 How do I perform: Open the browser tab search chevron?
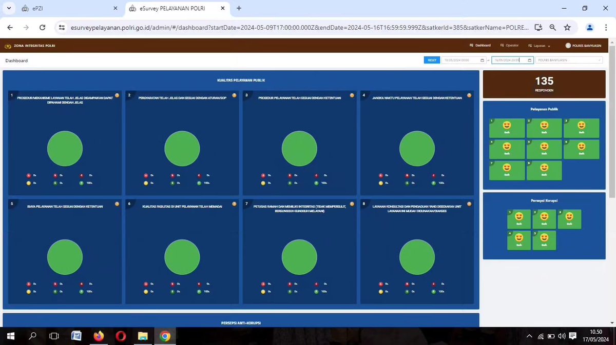(9, 8)
